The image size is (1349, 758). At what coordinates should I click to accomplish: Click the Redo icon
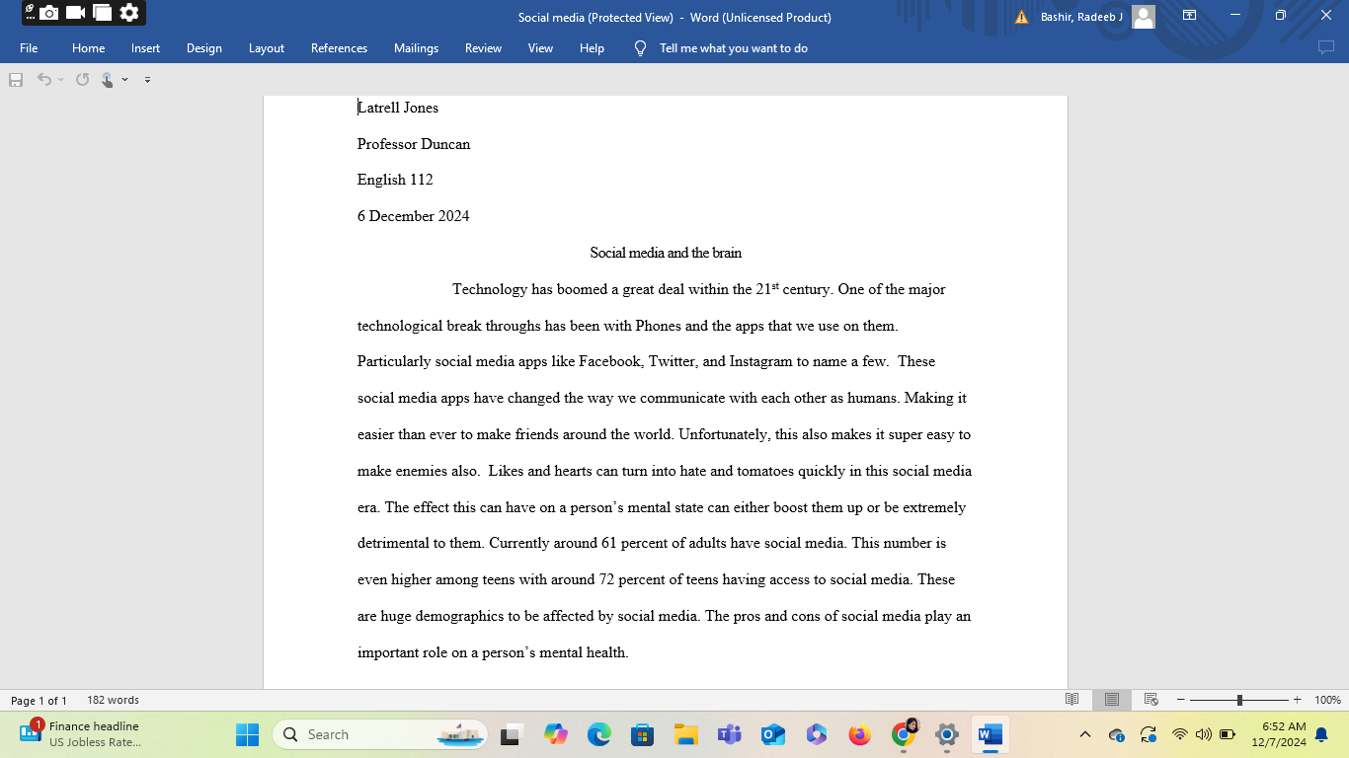(82, 80)
